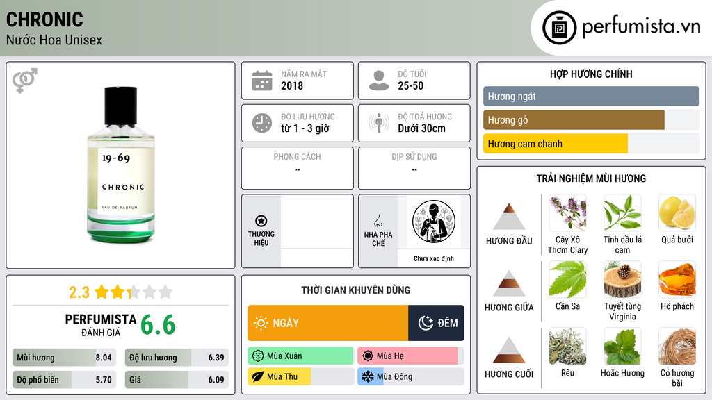Click the star badge icon above Thương hiệu
This screenshot has height=400, width=712.
click(261, 221)
